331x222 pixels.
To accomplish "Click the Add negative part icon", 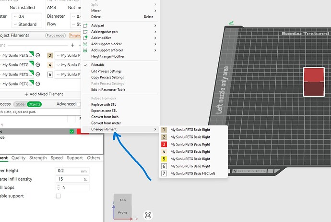I will (85, 32).
